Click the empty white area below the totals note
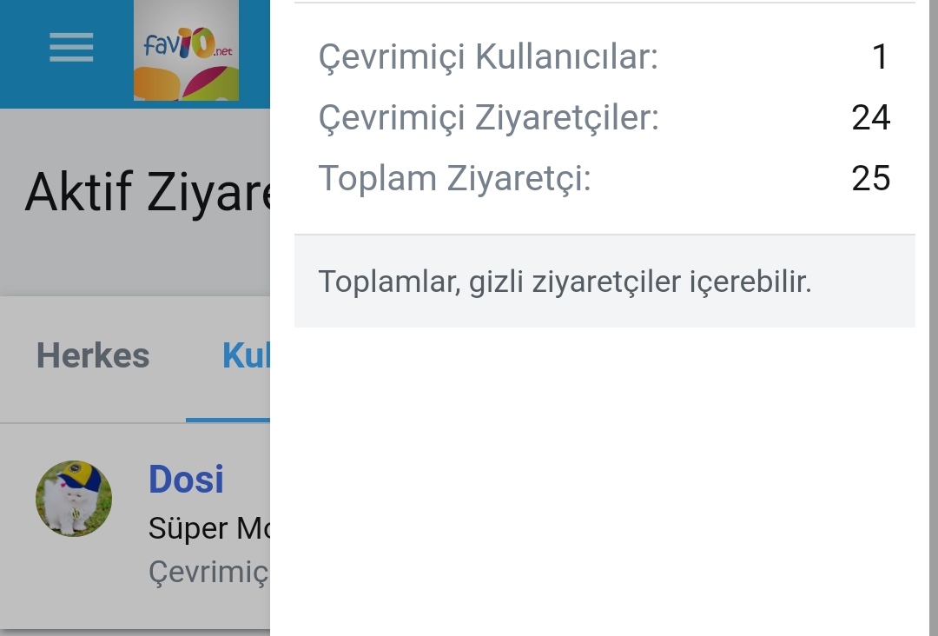Screen dimensions: 938x636 tap(599, 478)
